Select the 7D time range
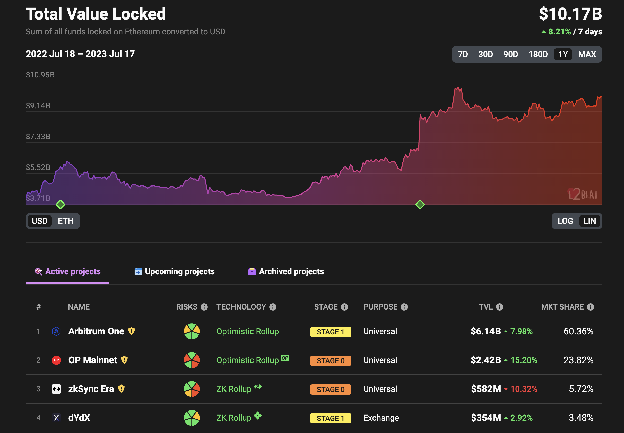Screen dimensions: 624x433 [463, 54]
